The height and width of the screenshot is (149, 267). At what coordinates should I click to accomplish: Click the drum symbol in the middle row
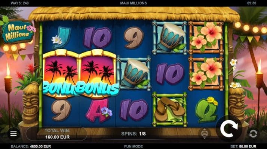tap(134, 73)
